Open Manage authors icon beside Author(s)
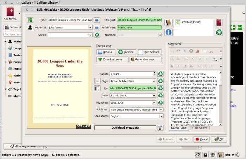The height and width of the screenshot is (159, 246). pos(30,27)
